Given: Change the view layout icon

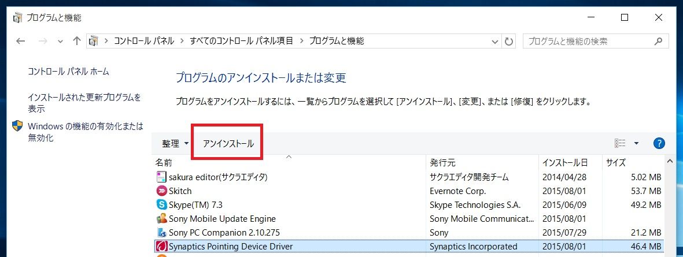Looking at the screenshot, I should (620, 143).
